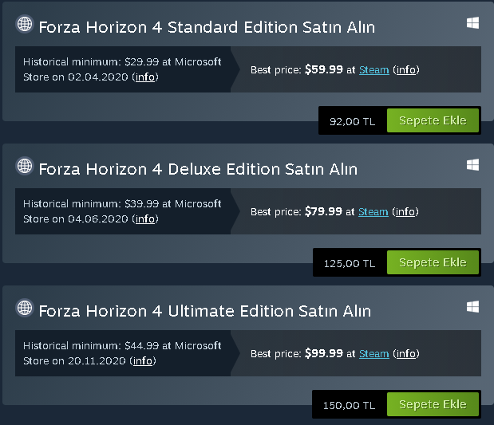Click the 92,00 TL price tag
494x425 pixels.
click(352, 121)
